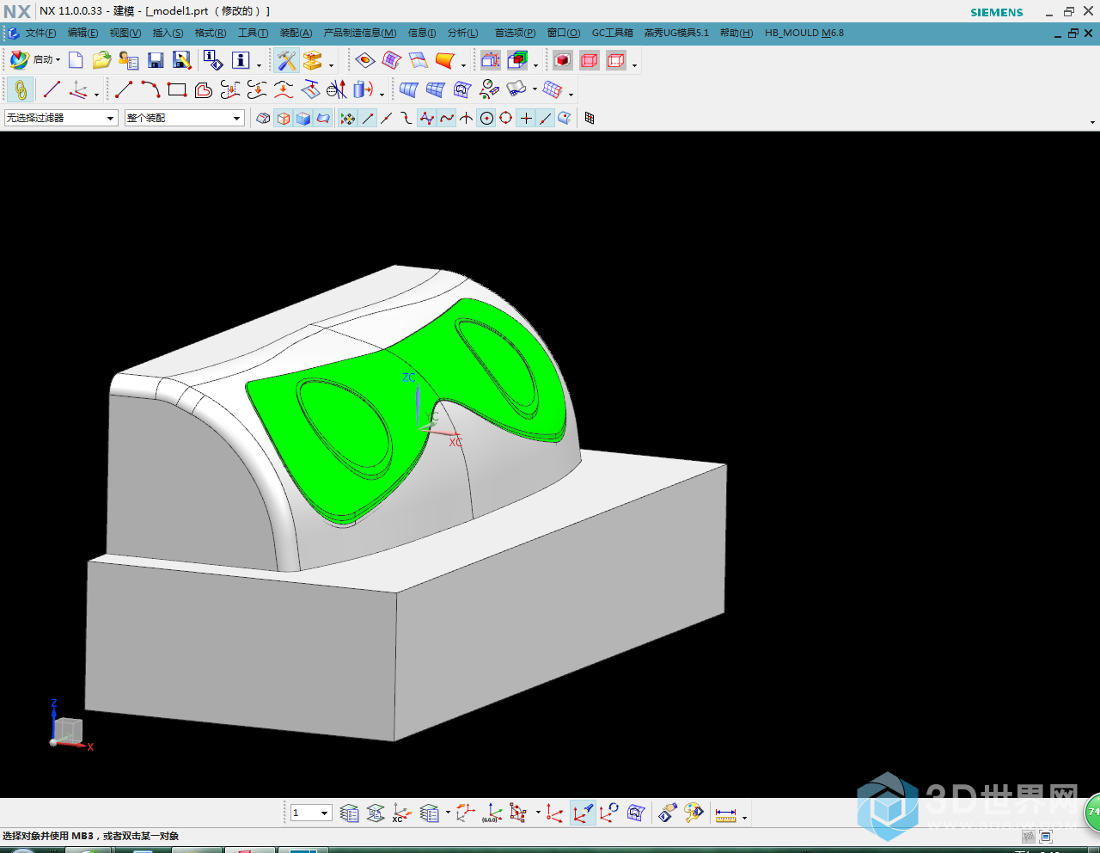Viewport: 1100px width, 853px height.
Task: Open the work layer number '1' dropdown
Action: point(311,813)
